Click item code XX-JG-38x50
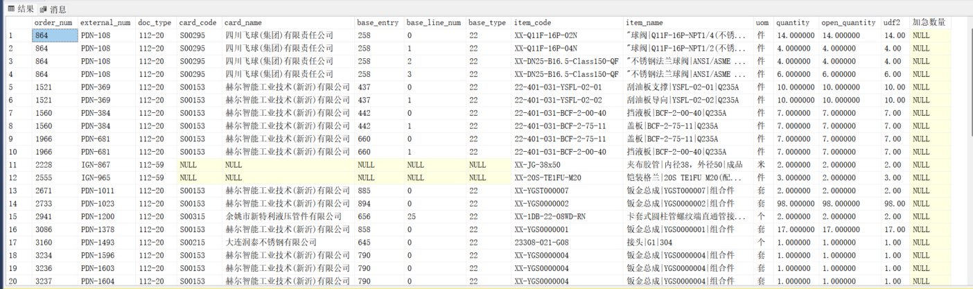 tap(537, 164)
